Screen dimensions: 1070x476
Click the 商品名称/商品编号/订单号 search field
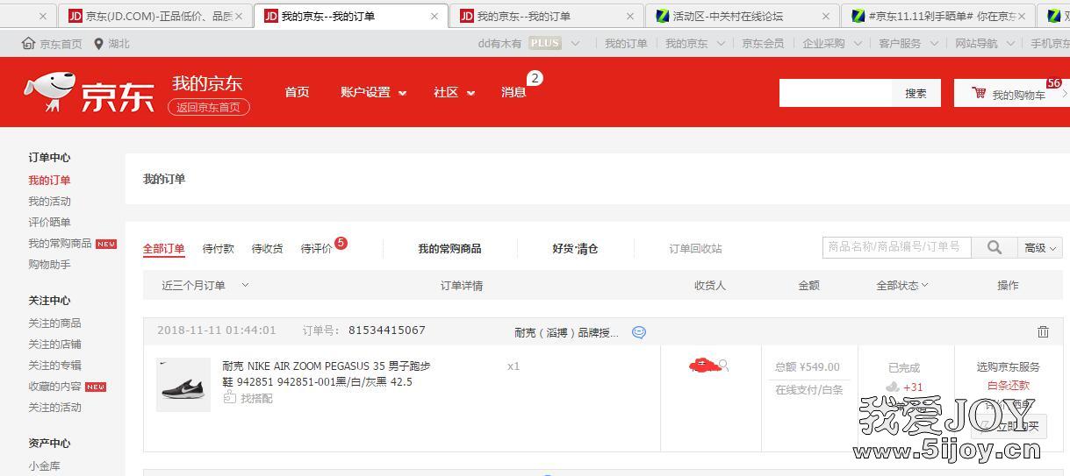coord(896,247)
